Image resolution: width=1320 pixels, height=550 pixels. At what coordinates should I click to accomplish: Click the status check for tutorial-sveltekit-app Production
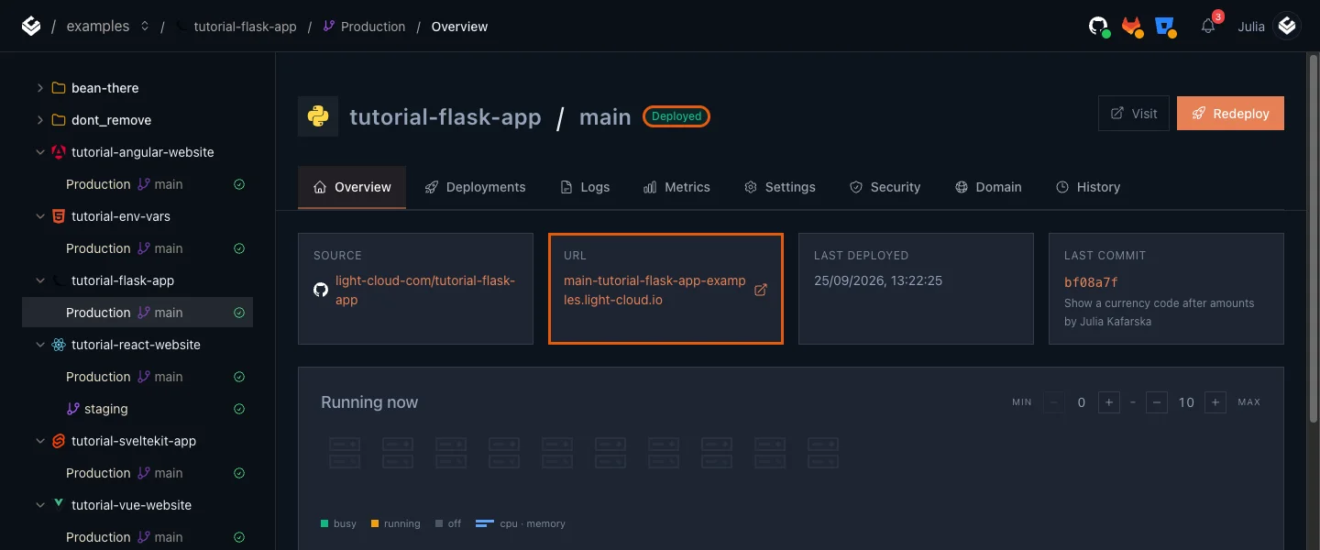click(239, 473)
